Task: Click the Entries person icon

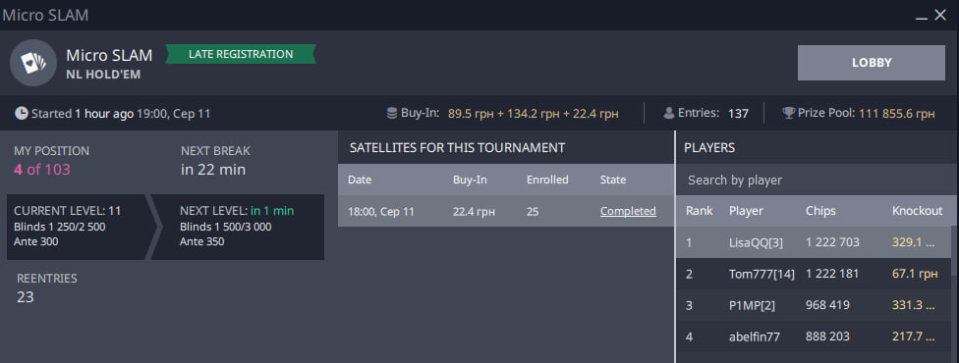Action: (x=669, y=113)
